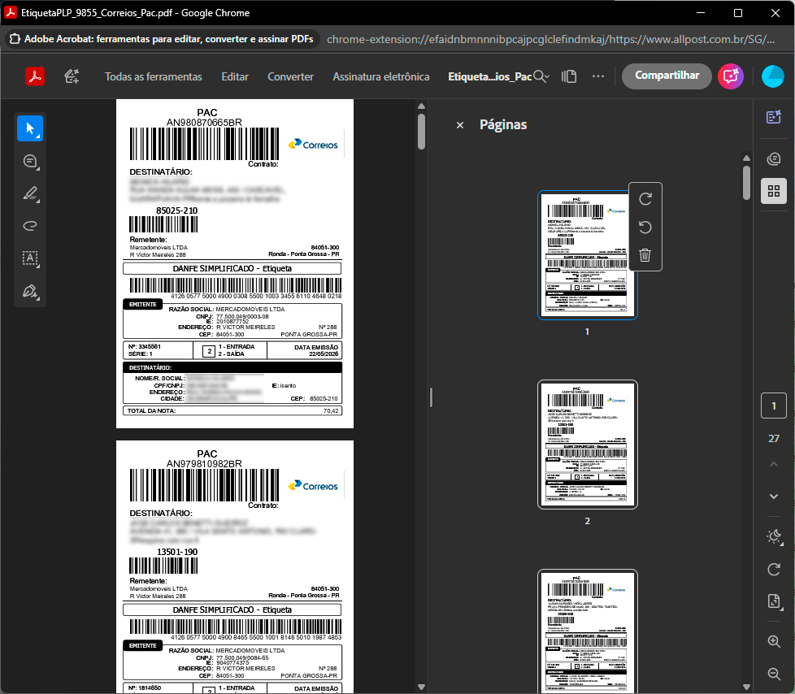Image resolution: width=795 pixels, height=694 pixels.
Task: Go to previous page with up chevron
Action: click(x=774, y=464)
